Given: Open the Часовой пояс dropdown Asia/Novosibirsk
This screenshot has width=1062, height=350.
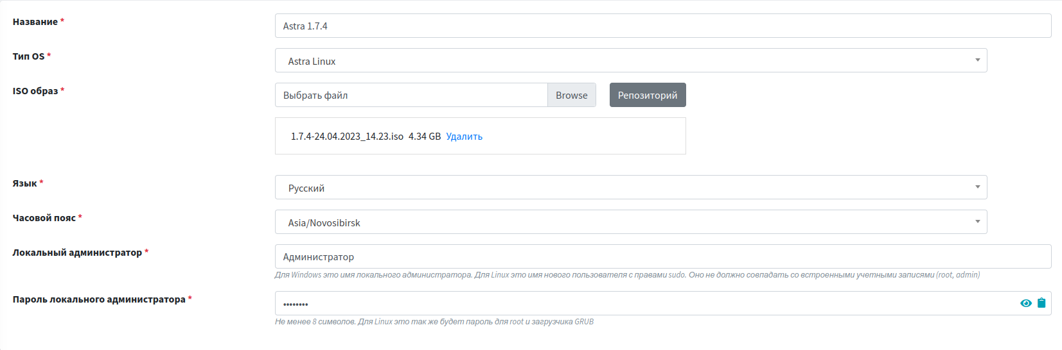Looking at the screenshot, I should pyautogui.click(x=631, y=222).
